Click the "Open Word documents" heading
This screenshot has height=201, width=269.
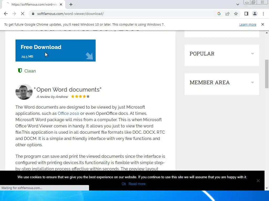(x=68, y=90)
